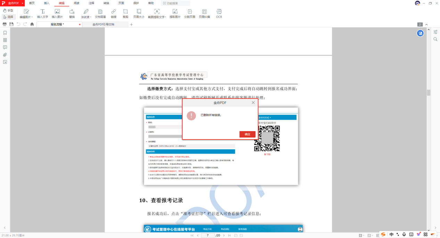Image resolution: width=440 pixels, height=238 pixels.
Task: Click the function search box (功能搜索)
Action: pos(176,3)
